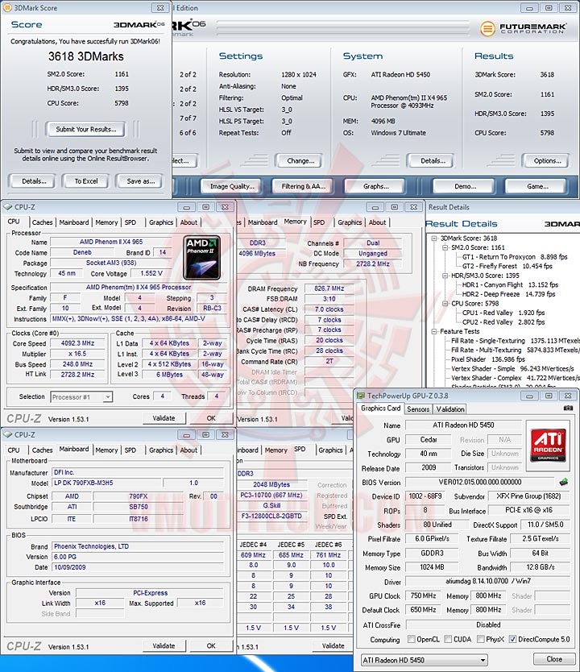This screenshot has width=580, height=672.
Task: Click Close button in GPU-Z
Action: pyautogui.click(x=554, y=659)
